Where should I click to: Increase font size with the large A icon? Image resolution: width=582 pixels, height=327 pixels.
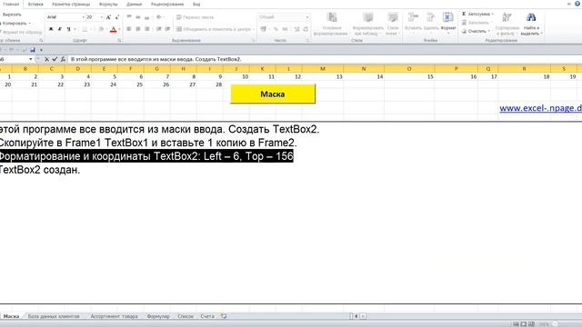(x=108, y=17)
